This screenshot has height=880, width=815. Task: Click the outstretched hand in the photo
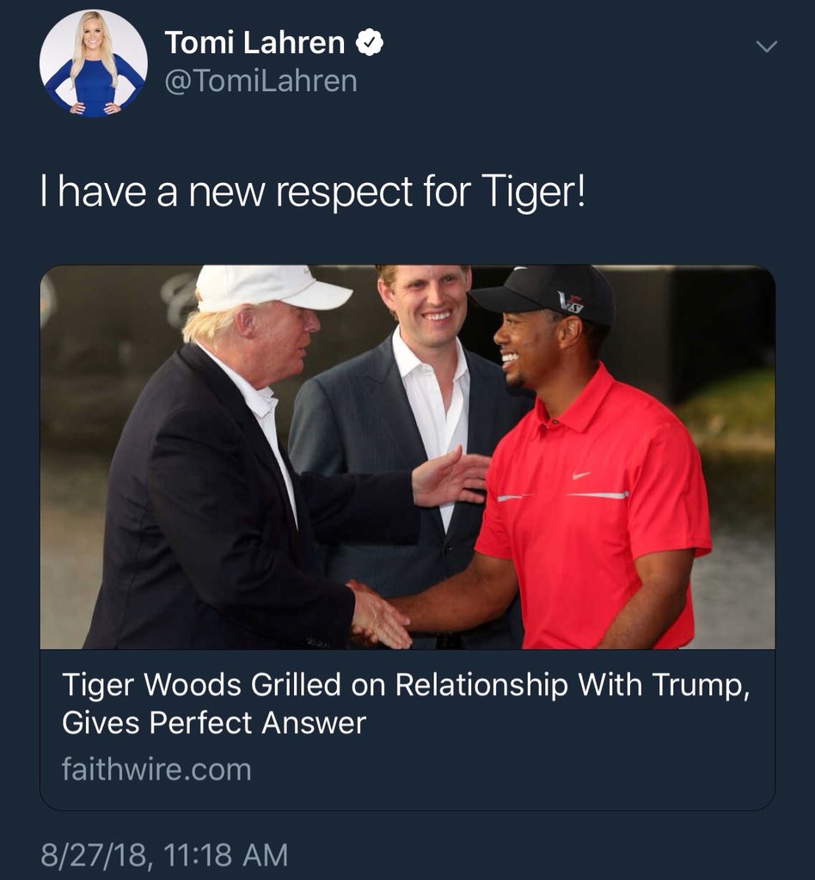(450, 476)
